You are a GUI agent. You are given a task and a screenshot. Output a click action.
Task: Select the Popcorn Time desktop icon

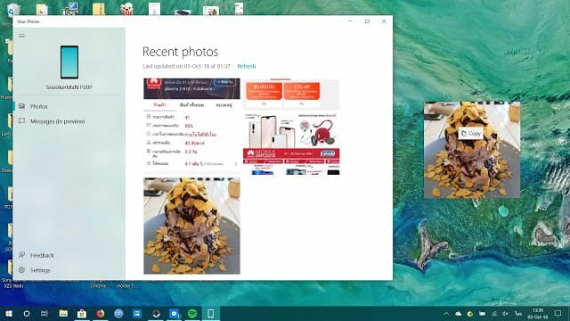tap(126, 9)
